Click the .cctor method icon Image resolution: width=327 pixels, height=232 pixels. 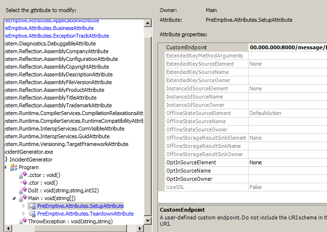tap(23, 175)
